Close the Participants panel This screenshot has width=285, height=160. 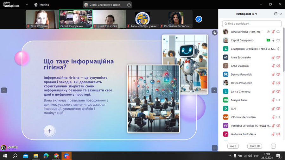tap(281, 14)
